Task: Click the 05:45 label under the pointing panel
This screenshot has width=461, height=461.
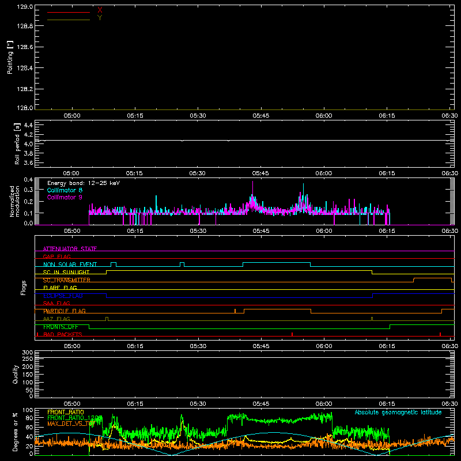Action: (261, 116)
